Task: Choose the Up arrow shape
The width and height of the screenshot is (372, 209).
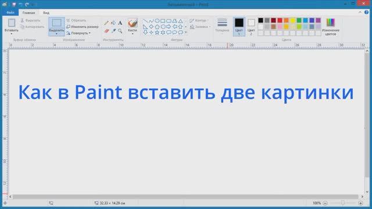Action: point(181,27)
